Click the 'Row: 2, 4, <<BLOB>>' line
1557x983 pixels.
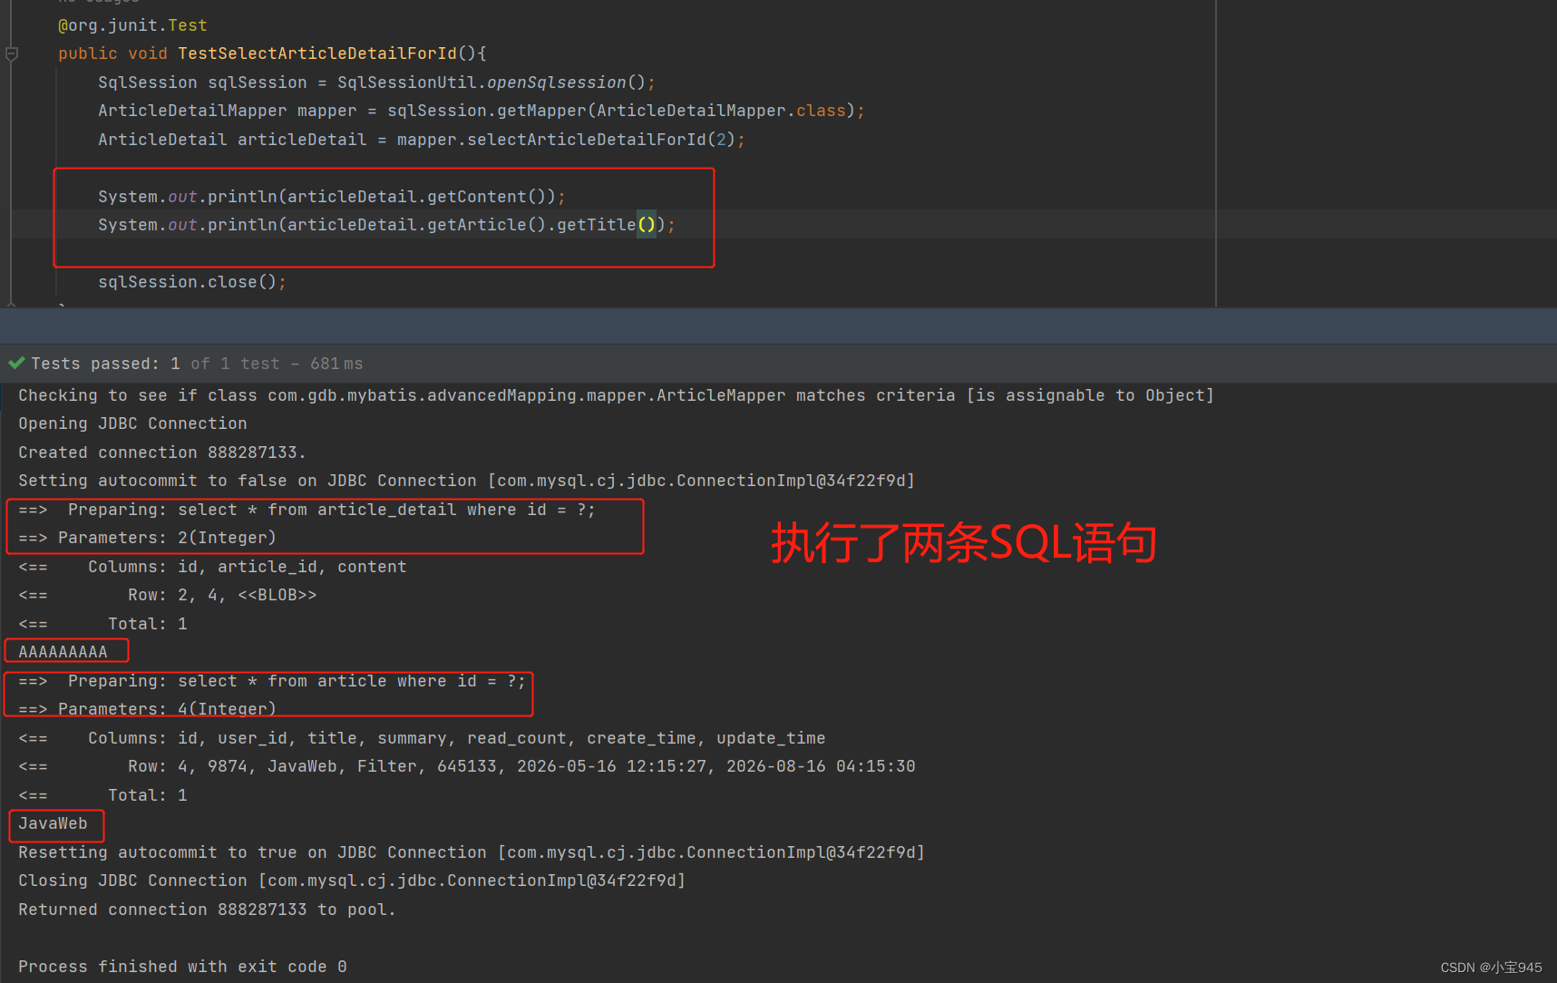click(x=168, y=595)
